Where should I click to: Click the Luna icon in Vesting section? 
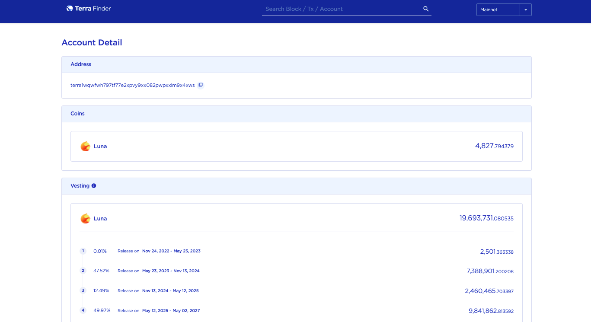(x=86, y=219)
